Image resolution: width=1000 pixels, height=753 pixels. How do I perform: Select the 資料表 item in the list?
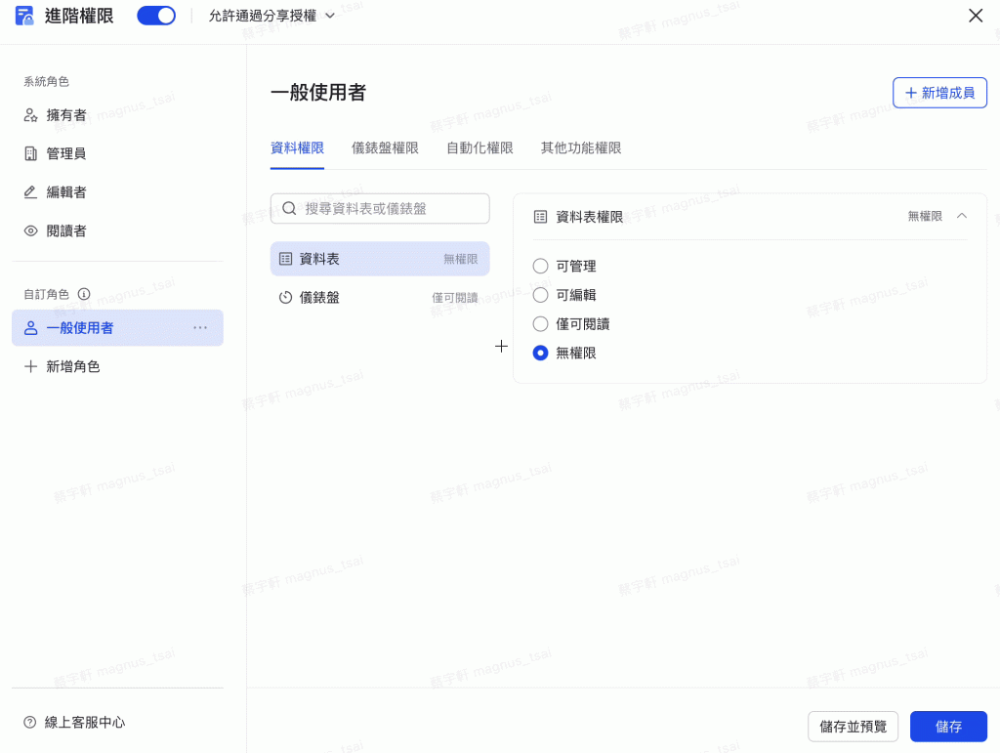380,259
